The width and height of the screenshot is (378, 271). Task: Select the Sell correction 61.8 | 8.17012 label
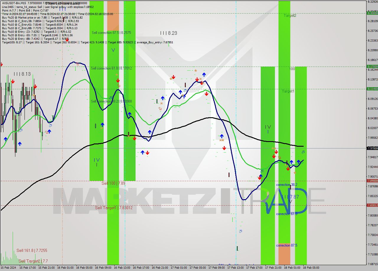coord(111,68)
